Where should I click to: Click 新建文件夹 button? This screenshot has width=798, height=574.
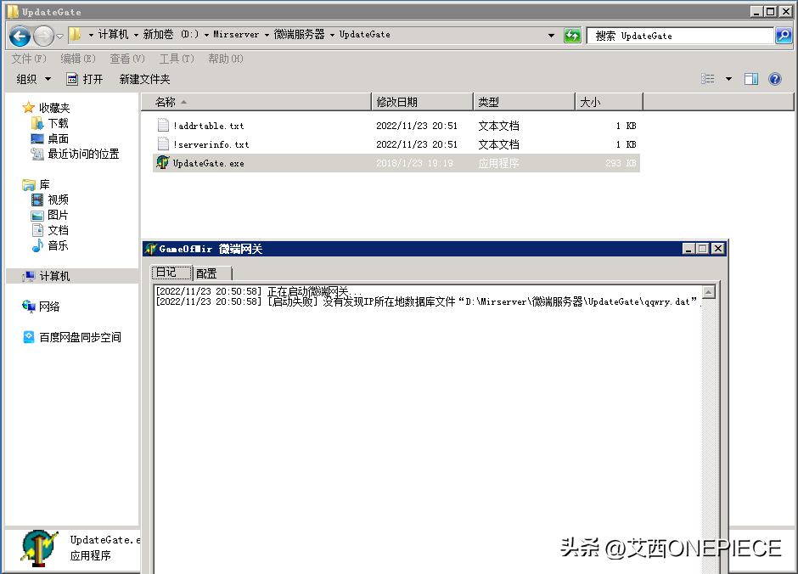tap(144, 79)
